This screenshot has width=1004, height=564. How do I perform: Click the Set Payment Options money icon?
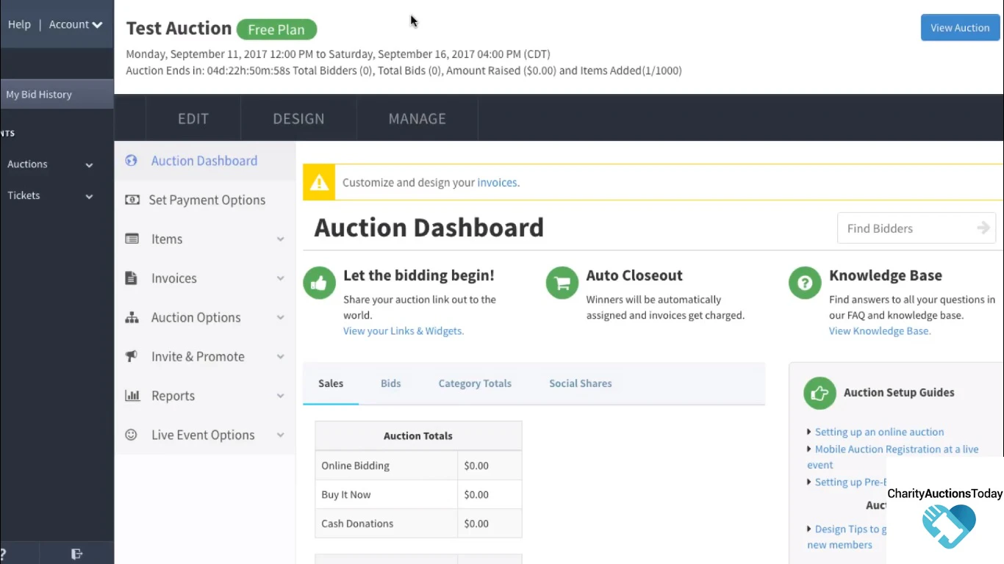(132, 200)
